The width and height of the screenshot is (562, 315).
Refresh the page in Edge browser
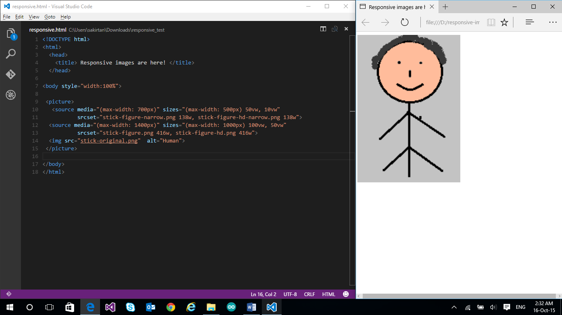pos(405,22)
